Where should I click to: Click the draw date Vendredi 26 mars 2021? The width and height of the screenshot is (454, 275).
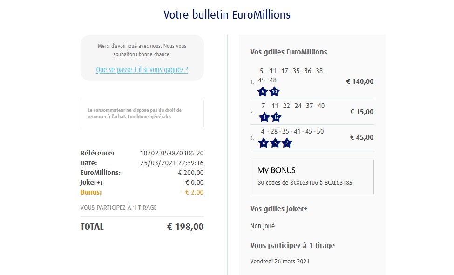[279, 261]
